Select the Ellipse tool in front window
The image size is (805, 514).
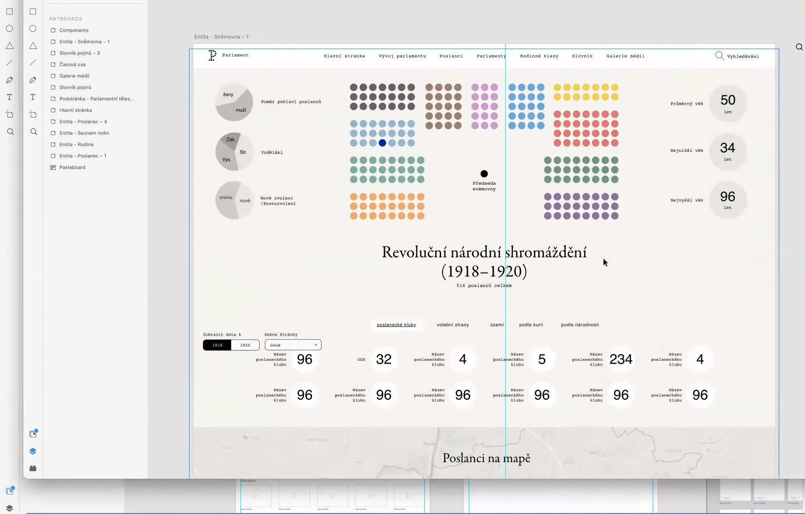pos(33,29)
